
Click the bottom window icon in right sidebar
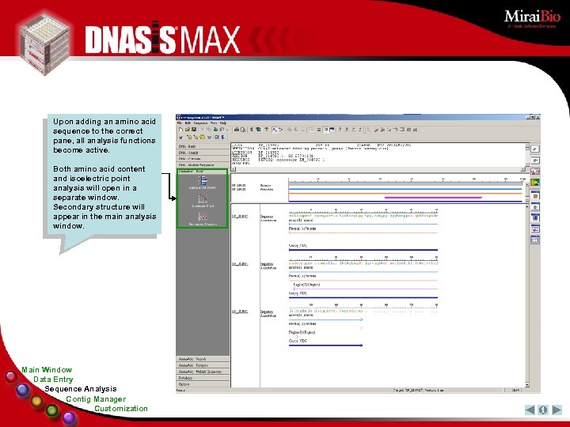point(535,240)
